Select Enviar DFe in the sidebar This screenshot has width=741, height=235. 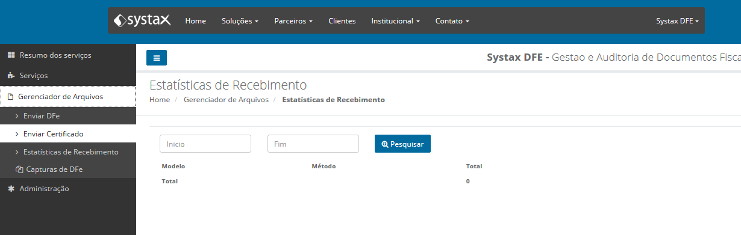click(x=68, y=115)
